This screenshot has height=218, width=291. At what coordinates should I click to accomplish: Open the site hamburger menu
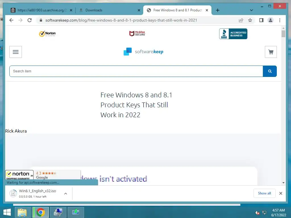tap(16, 52)
